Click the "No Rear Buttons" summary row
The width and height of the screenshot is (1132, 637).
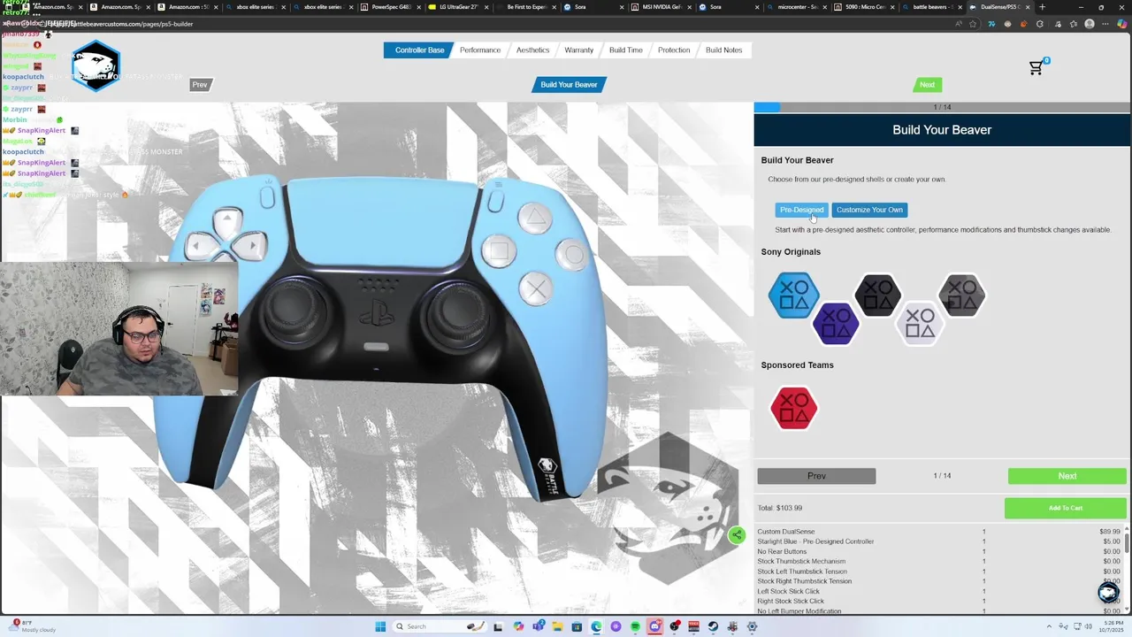point(938,551)
